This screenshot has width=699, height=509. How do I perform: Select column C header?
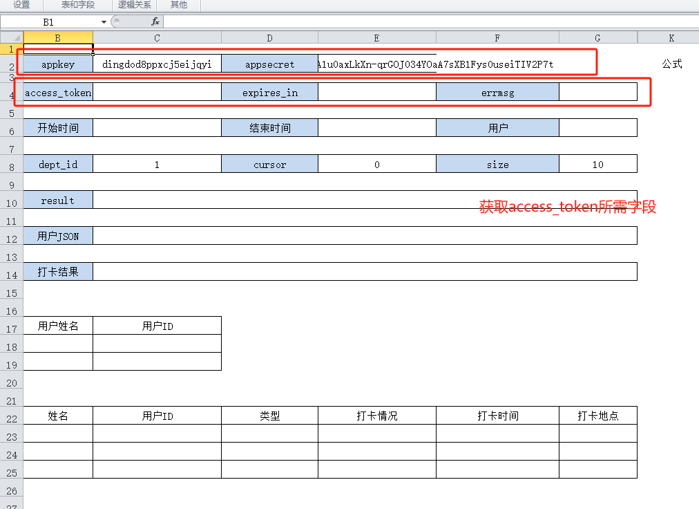157,38
